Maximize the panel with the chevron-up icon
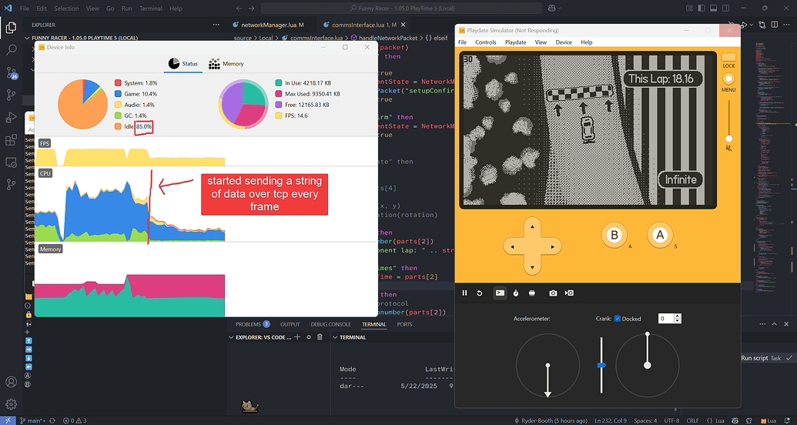797x425 pixels. click(x=775, y=324)
